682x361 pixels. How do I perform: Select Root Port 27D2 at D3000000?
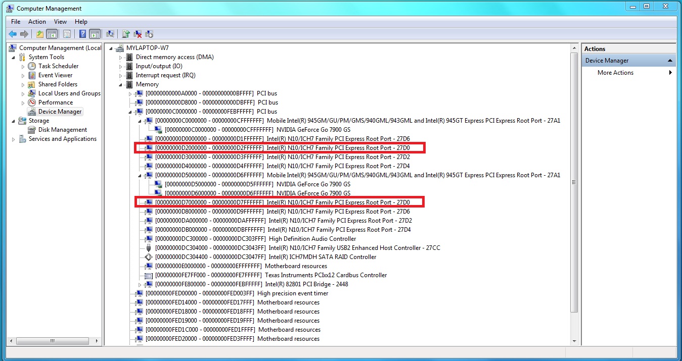[282, 157]
